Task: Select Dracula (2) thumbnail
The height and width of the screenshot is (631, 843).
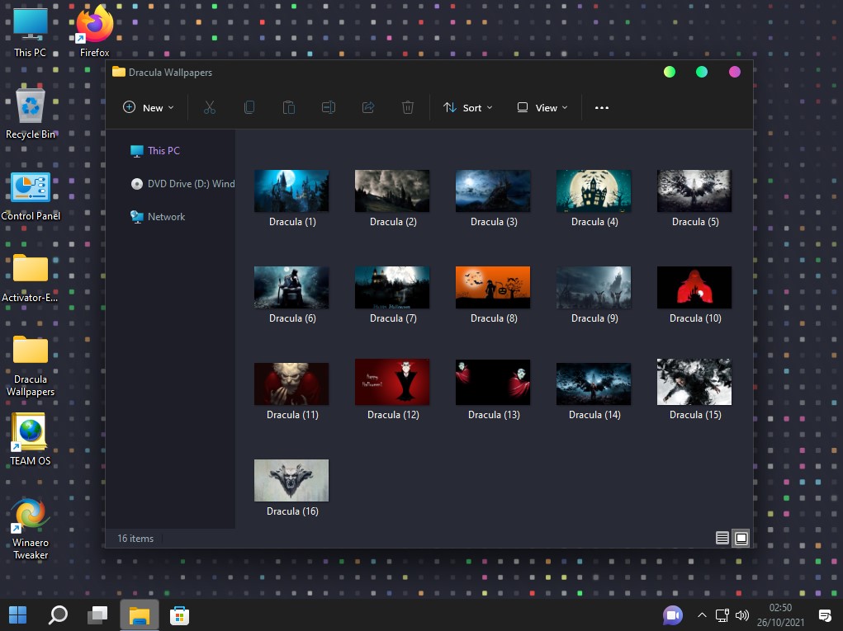Action: 392,191
